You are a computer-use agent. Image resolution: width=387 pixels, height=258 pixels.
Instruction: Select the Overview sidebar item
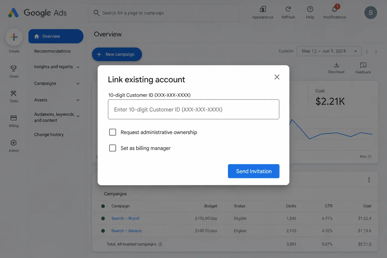pyautogui.click(x=56, y=36)
